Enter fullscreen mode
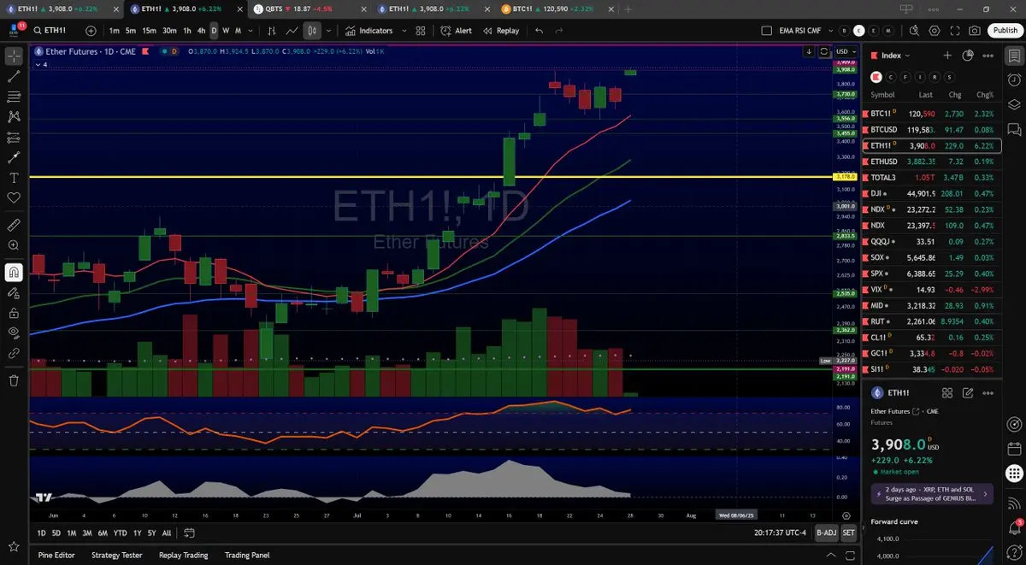The image size is (1026, 565). click(955, 31)
